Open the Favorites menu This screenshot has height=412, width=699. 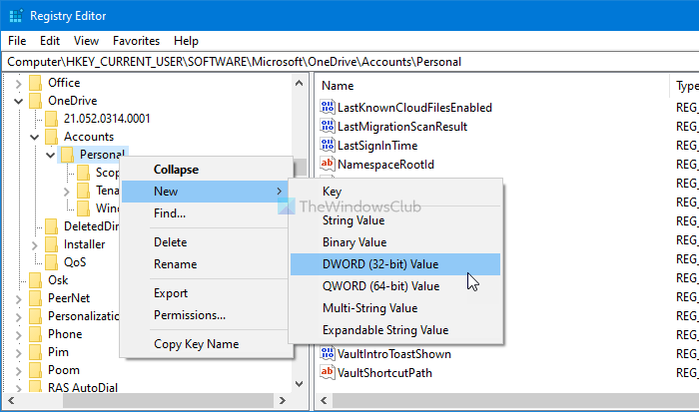click(136, 41)
